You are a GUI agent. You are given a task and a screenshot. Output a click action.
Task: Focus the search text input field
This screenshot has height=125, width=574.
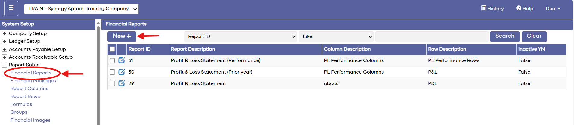click(432, 36)
